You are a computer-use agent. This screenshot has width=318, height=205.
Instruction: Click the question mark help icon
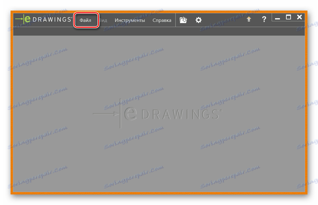click(x=264, y=19)
